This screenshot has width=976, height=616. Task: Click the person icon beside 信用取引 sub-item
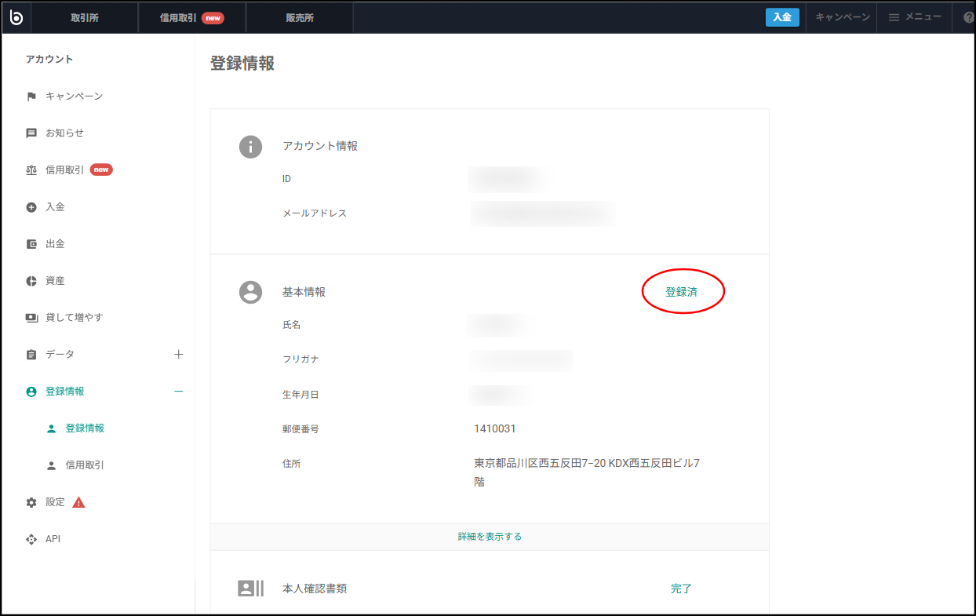(x=52, y=465)
